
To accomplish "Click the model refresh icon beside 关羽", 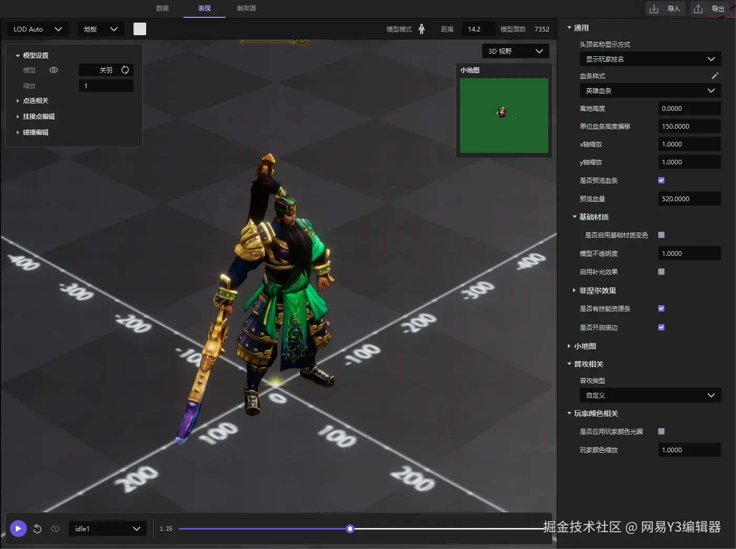I will point(125,70).
